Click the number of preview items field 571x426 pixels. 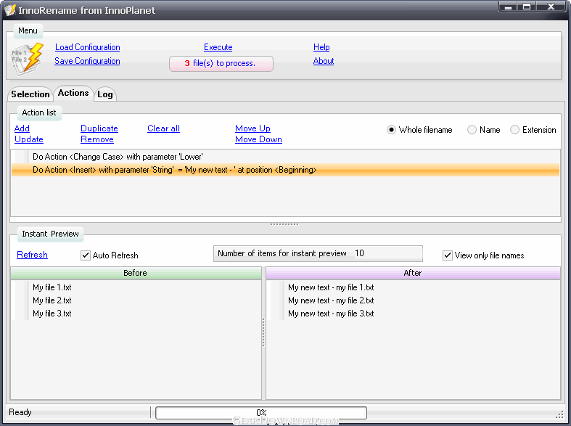point(388,253)
